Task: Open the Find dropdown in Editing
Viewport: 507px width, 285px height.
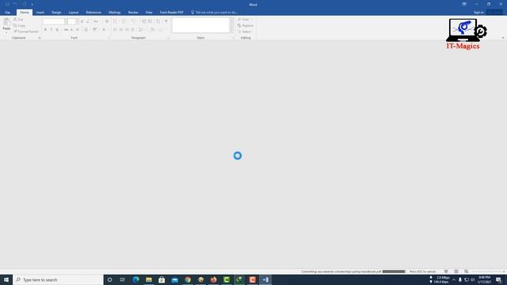Action: coord(245,19)
